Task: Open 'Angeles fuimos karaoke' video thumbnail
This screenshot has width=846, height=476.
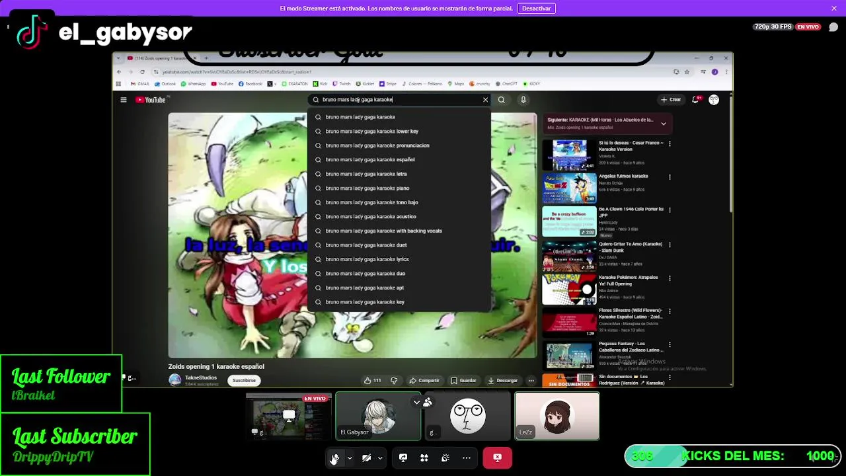Action: tap(569, 188)
